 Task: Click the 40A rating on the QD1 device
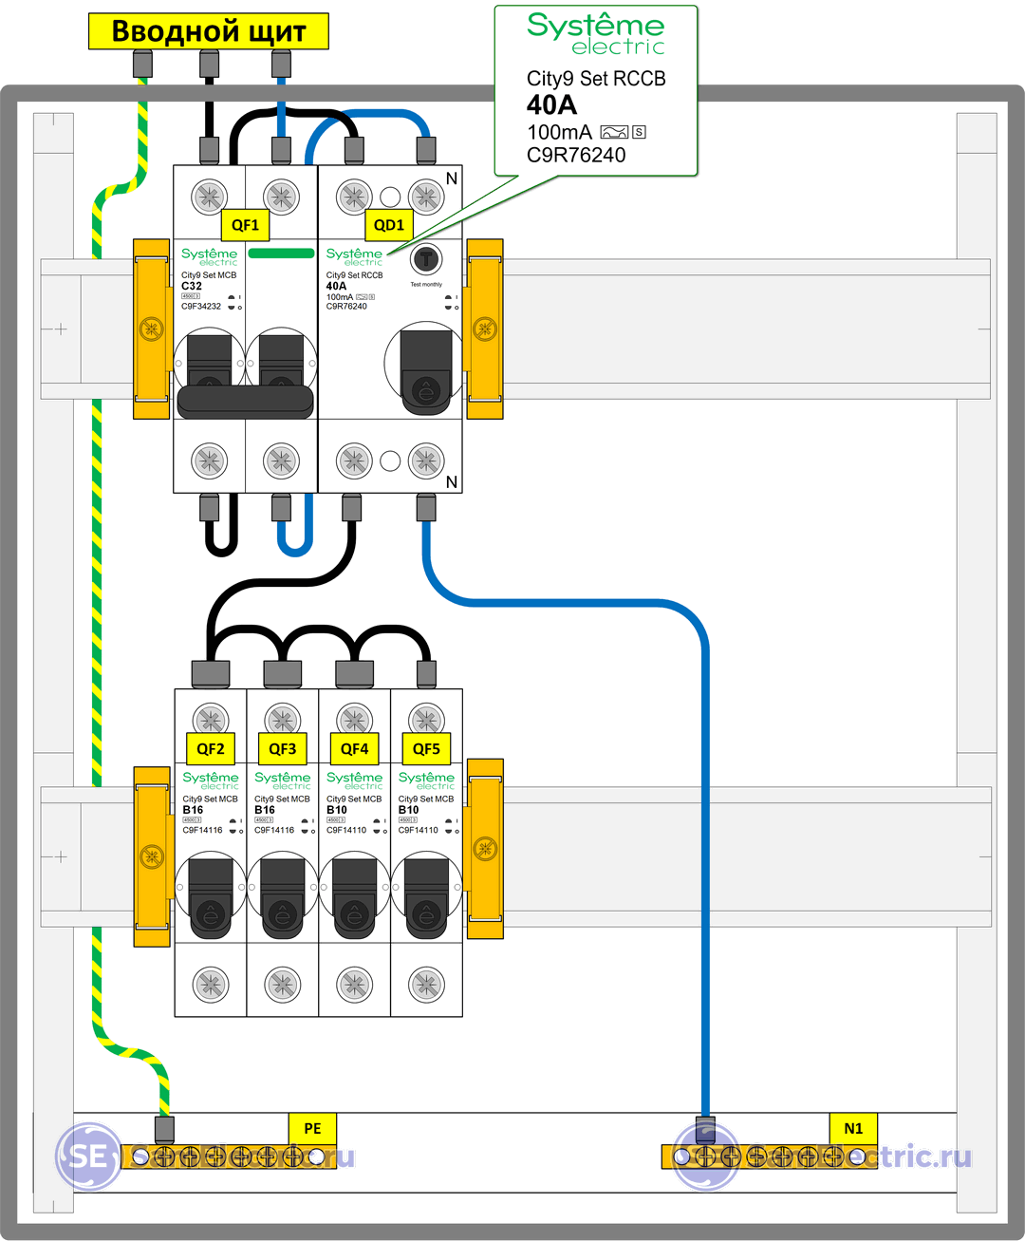(336, 286)
